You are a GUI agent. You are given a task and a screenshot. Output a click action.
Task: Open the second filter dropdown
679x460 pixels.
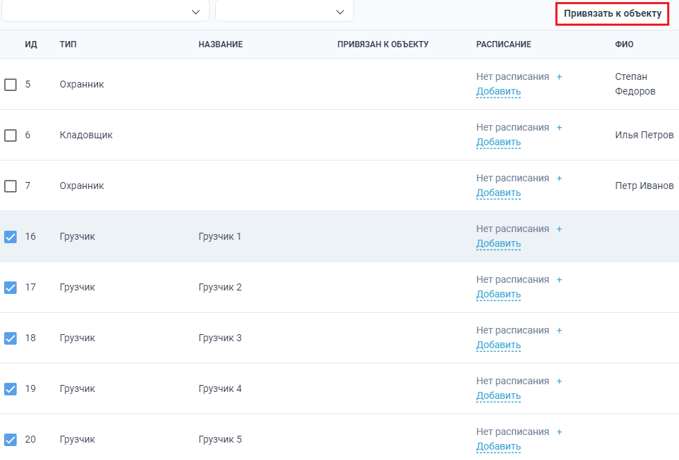click(285, 11)
